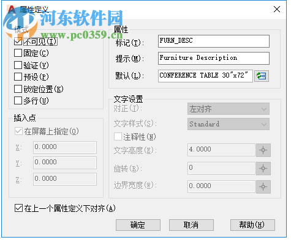Click the 文字高度(E): label
Viewport: 291px width, 240px height.
135,150
